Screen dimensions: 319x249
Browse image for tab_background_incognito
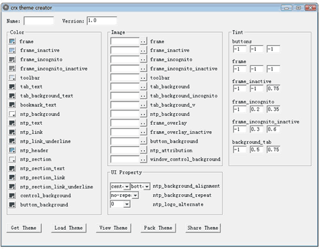coord(143,96)
